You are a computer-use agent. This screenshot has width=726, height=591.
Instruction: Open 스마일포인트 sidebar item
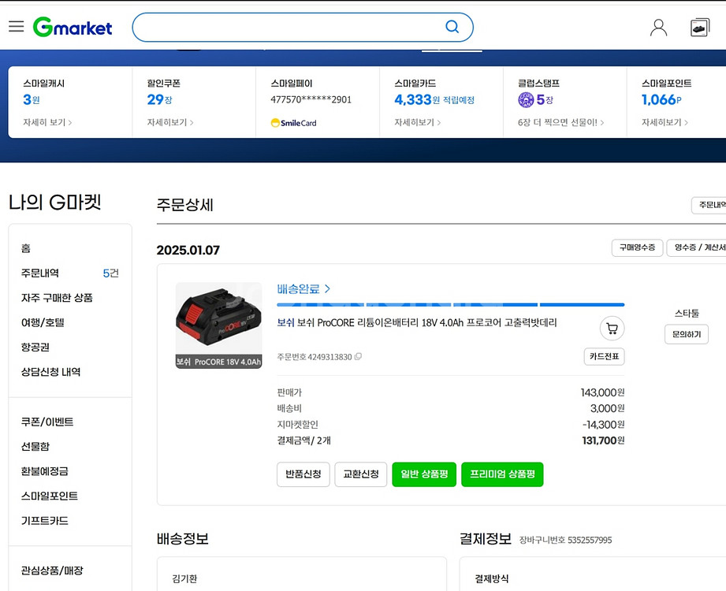tap(49, 496)
